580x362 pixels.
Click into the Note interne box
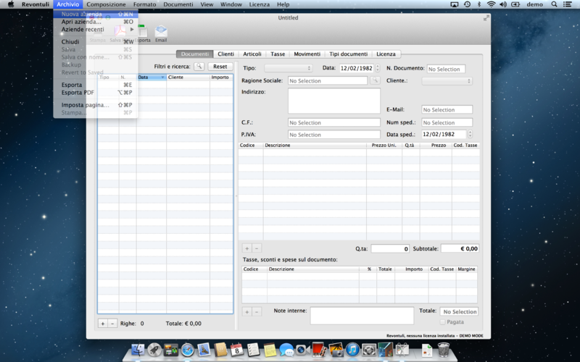362,316
